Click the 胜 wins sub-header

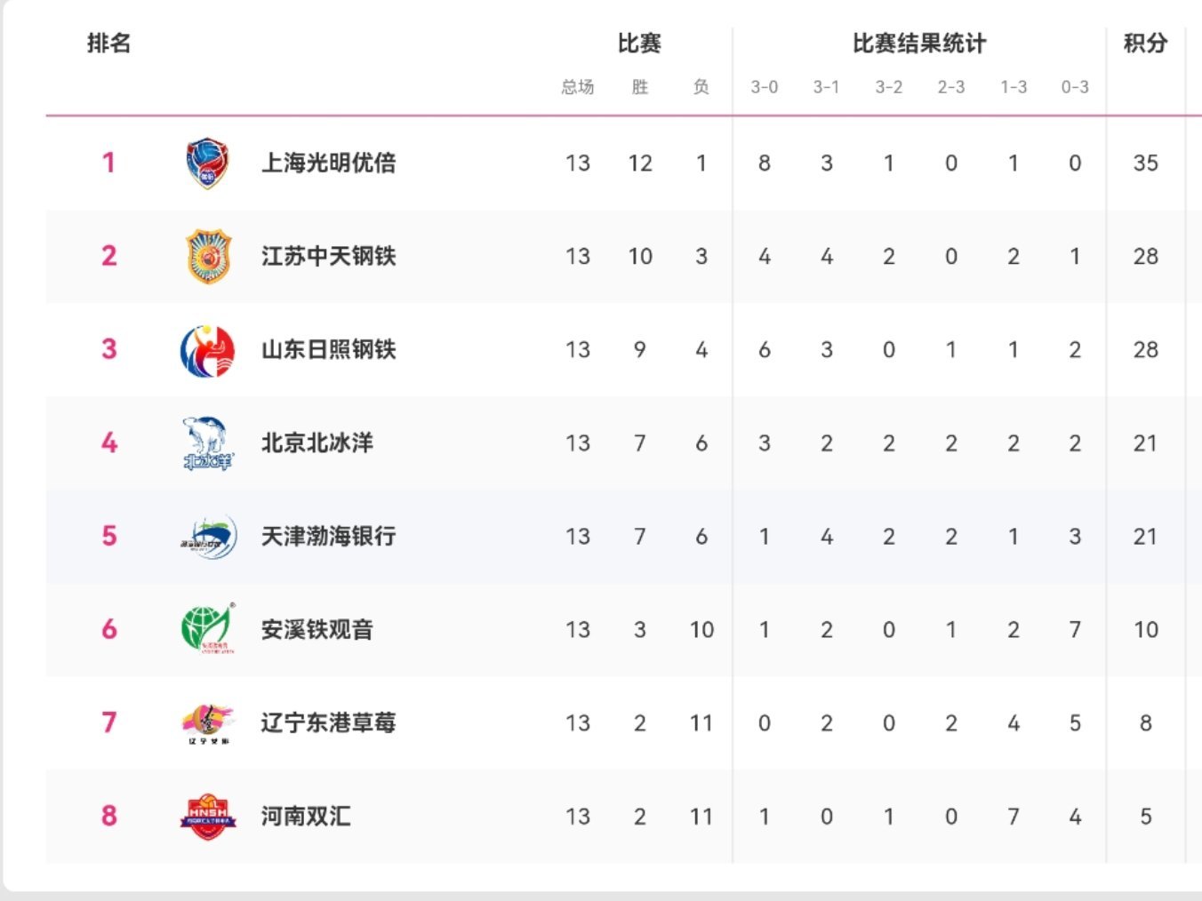(640, 87)
